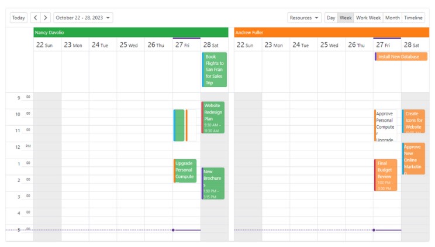
Task: Select the New Brochures appointment
Action: click(x=213, y=183)
